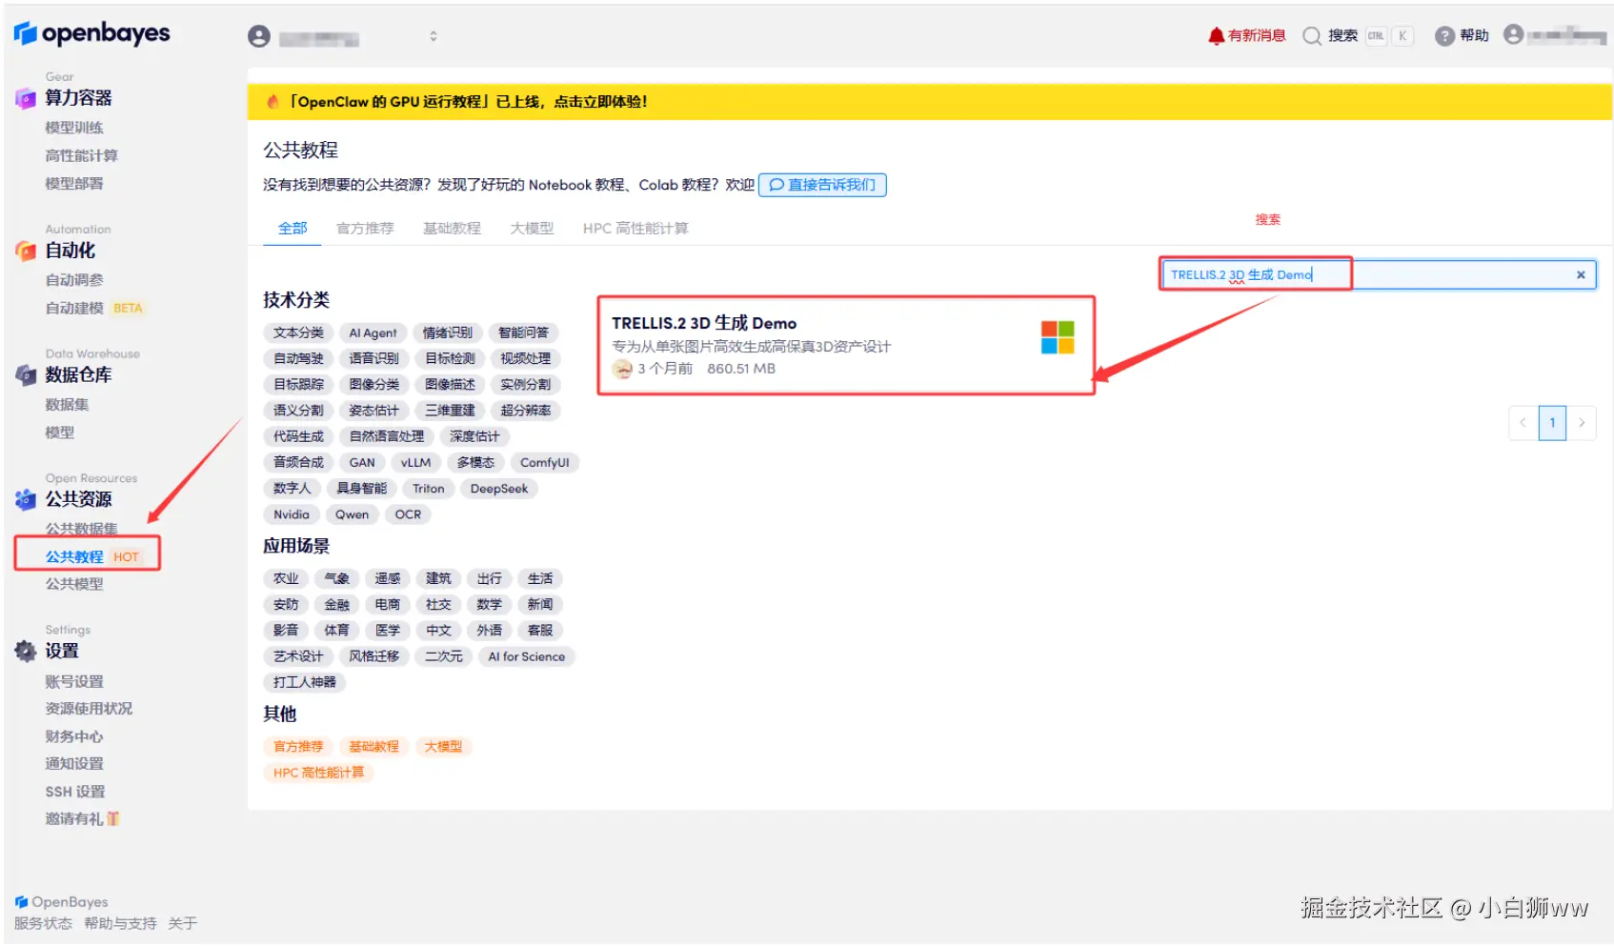
Task: Open 数据集 in sidebar
Action: tap(67, 405)
